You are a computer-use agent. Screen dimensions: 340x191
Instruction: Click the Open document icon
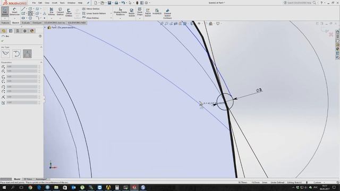point(103,3)
